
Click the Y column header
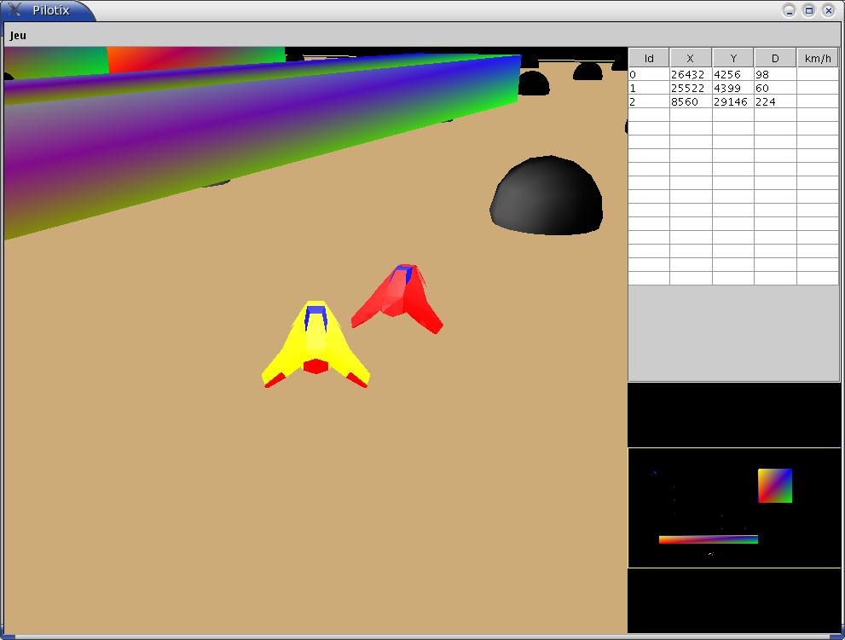733,58
